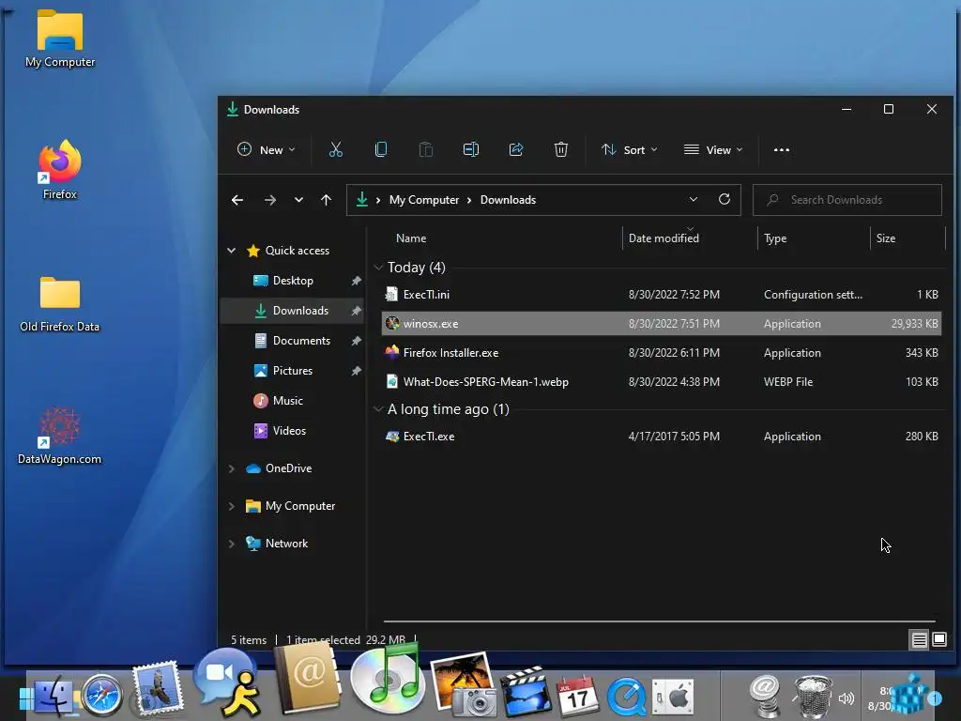Collapse the Quick access tree node
961x721 pixels.
(232, 250)
